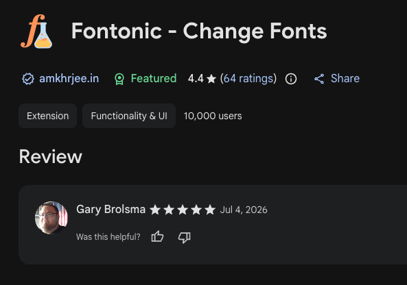Select the Extension category chip
Viewport: 407px width, 285px height.
pos(48,116)
